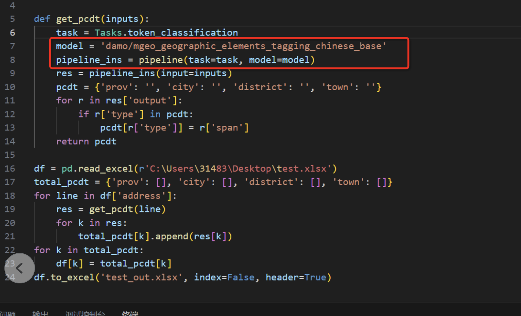Screen dimensions: 521x316
Task: Click line number 6 in the gutter
Action: (x=12, y=33)
